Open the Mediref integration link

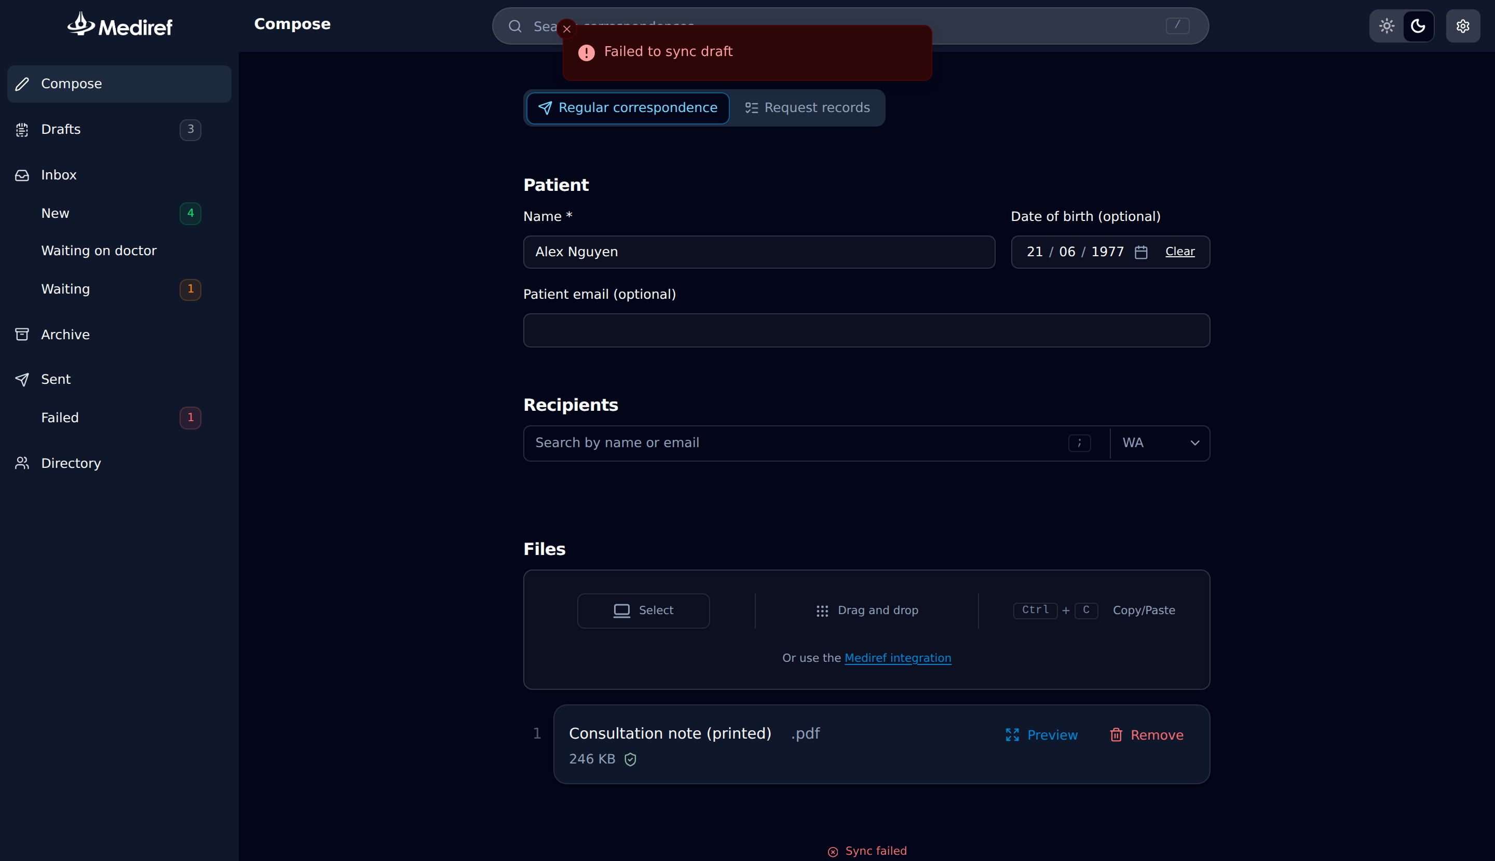tap(897, 658)
